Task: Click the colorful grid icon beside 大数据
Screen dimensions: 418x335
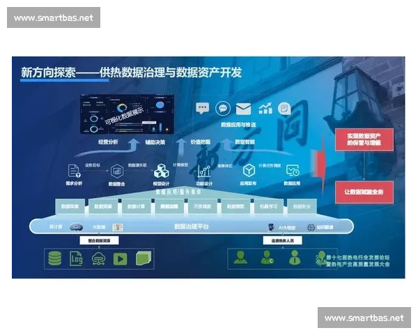Action: (118, 228)
